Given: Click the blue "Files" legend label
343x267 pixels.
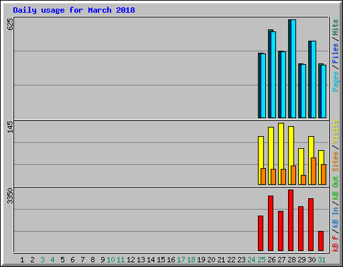Looking at the screenshot, I should pyautogui.click(x=335, y=53).
